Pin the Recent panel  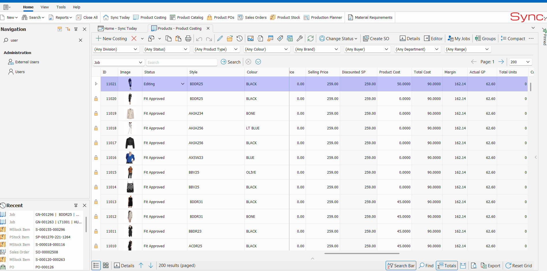(x=76, y=205)
